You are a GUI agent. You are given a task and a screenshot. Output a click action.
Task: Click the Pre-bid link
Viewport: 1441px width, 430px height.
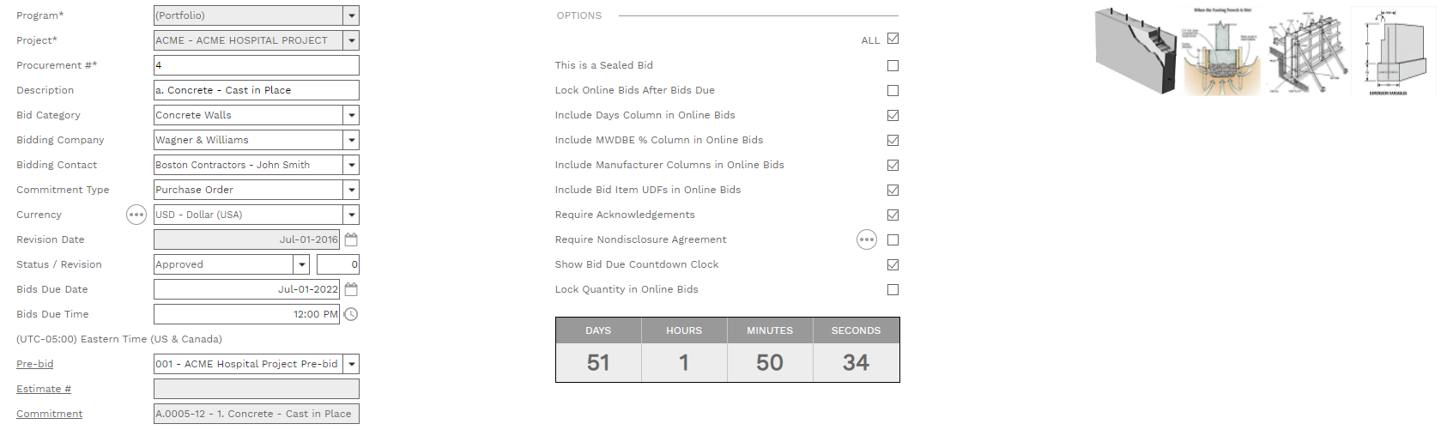coord(35,364)
